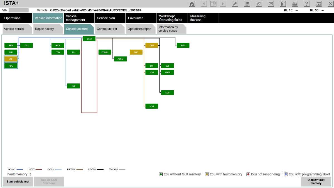Select the ACSM control unit node
The image size is (334, 188).
click(x=121, y=59)
